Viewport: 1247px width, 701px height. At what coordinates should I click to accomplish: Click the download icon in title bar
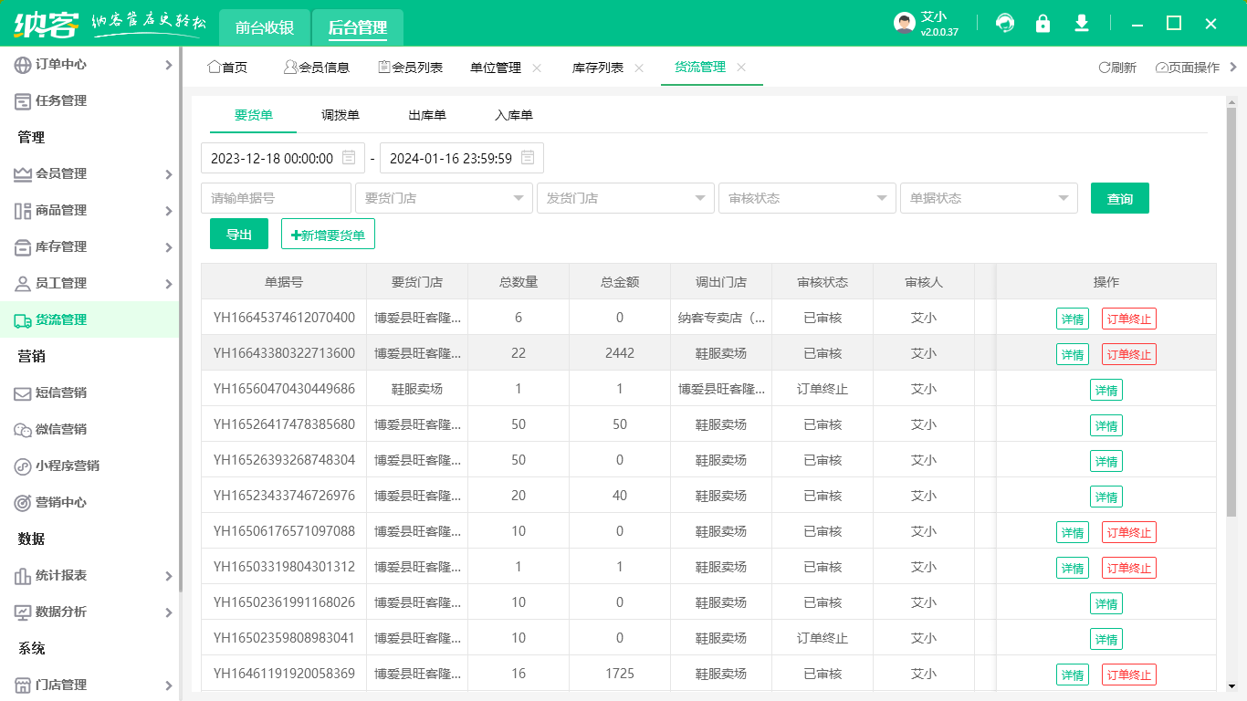pyautogui.click(x=1082, y=23)
